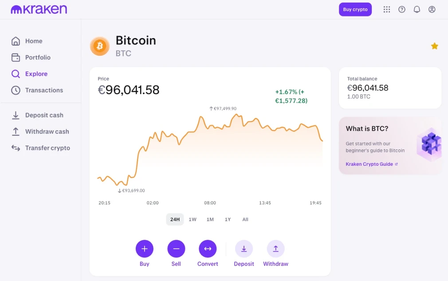Viewport: 448px width, 281px height.
Task: Switch chart to 1M range
Action: [210, 219]
